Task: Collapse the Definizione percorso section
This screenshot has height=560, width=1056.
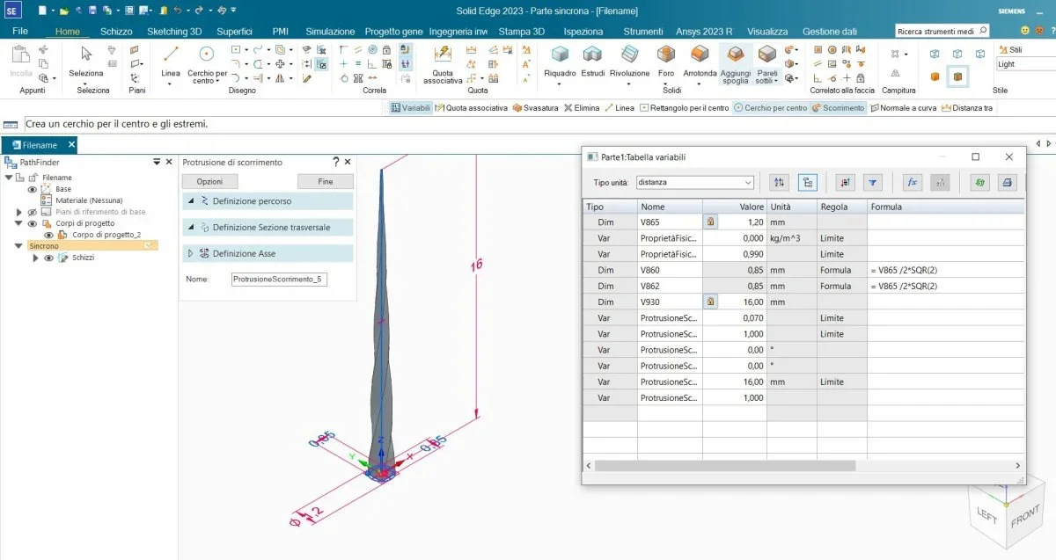Action: tap(191, 201)
